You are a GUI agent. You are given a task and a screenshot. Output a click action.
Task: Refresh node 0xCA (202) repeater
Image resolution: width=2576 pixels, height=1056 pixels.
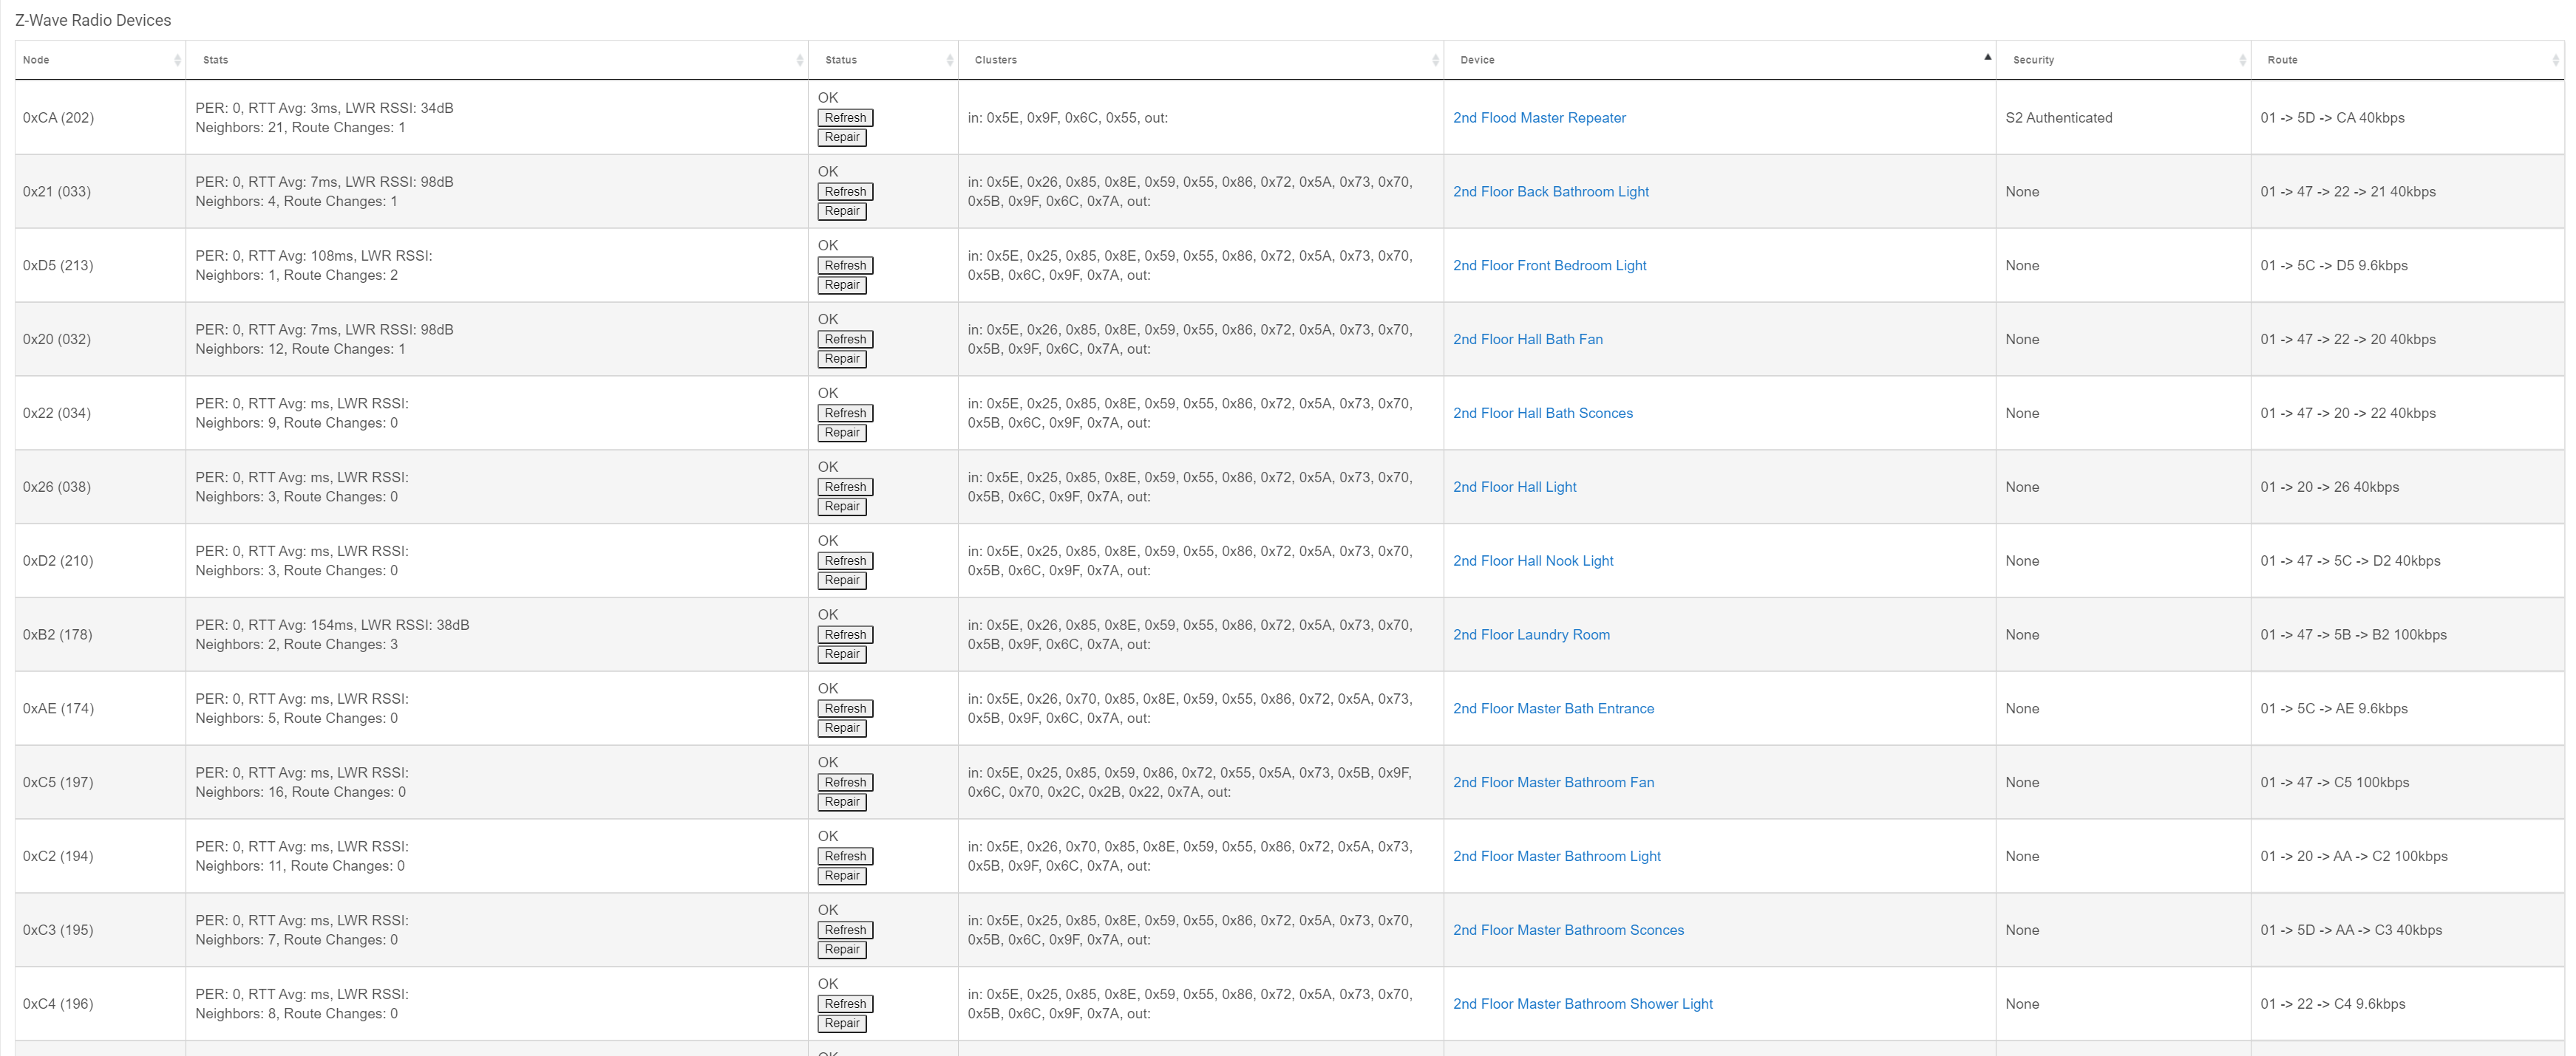click(845, 118)
